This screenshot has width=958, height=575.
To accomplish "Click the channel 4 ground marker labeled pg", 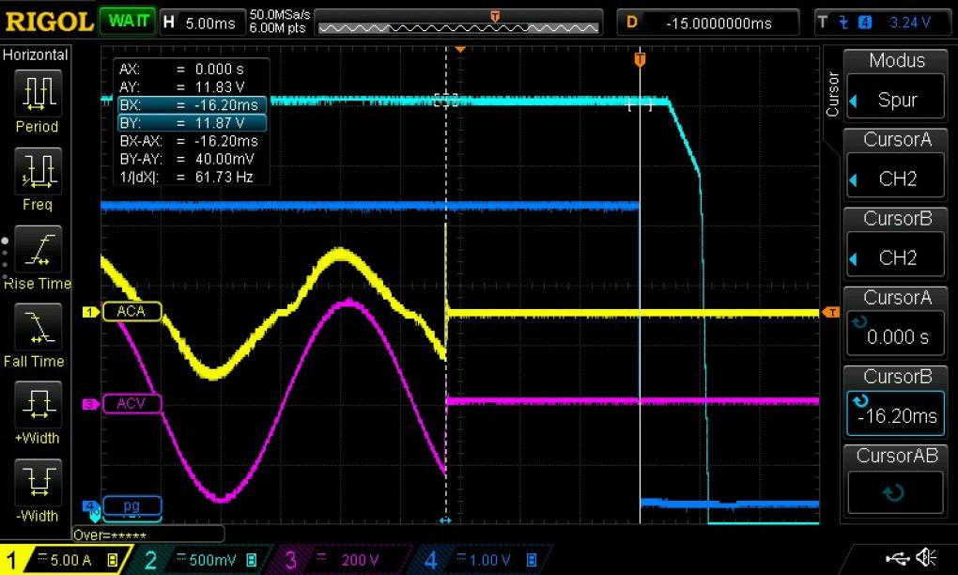I will 90,506.
